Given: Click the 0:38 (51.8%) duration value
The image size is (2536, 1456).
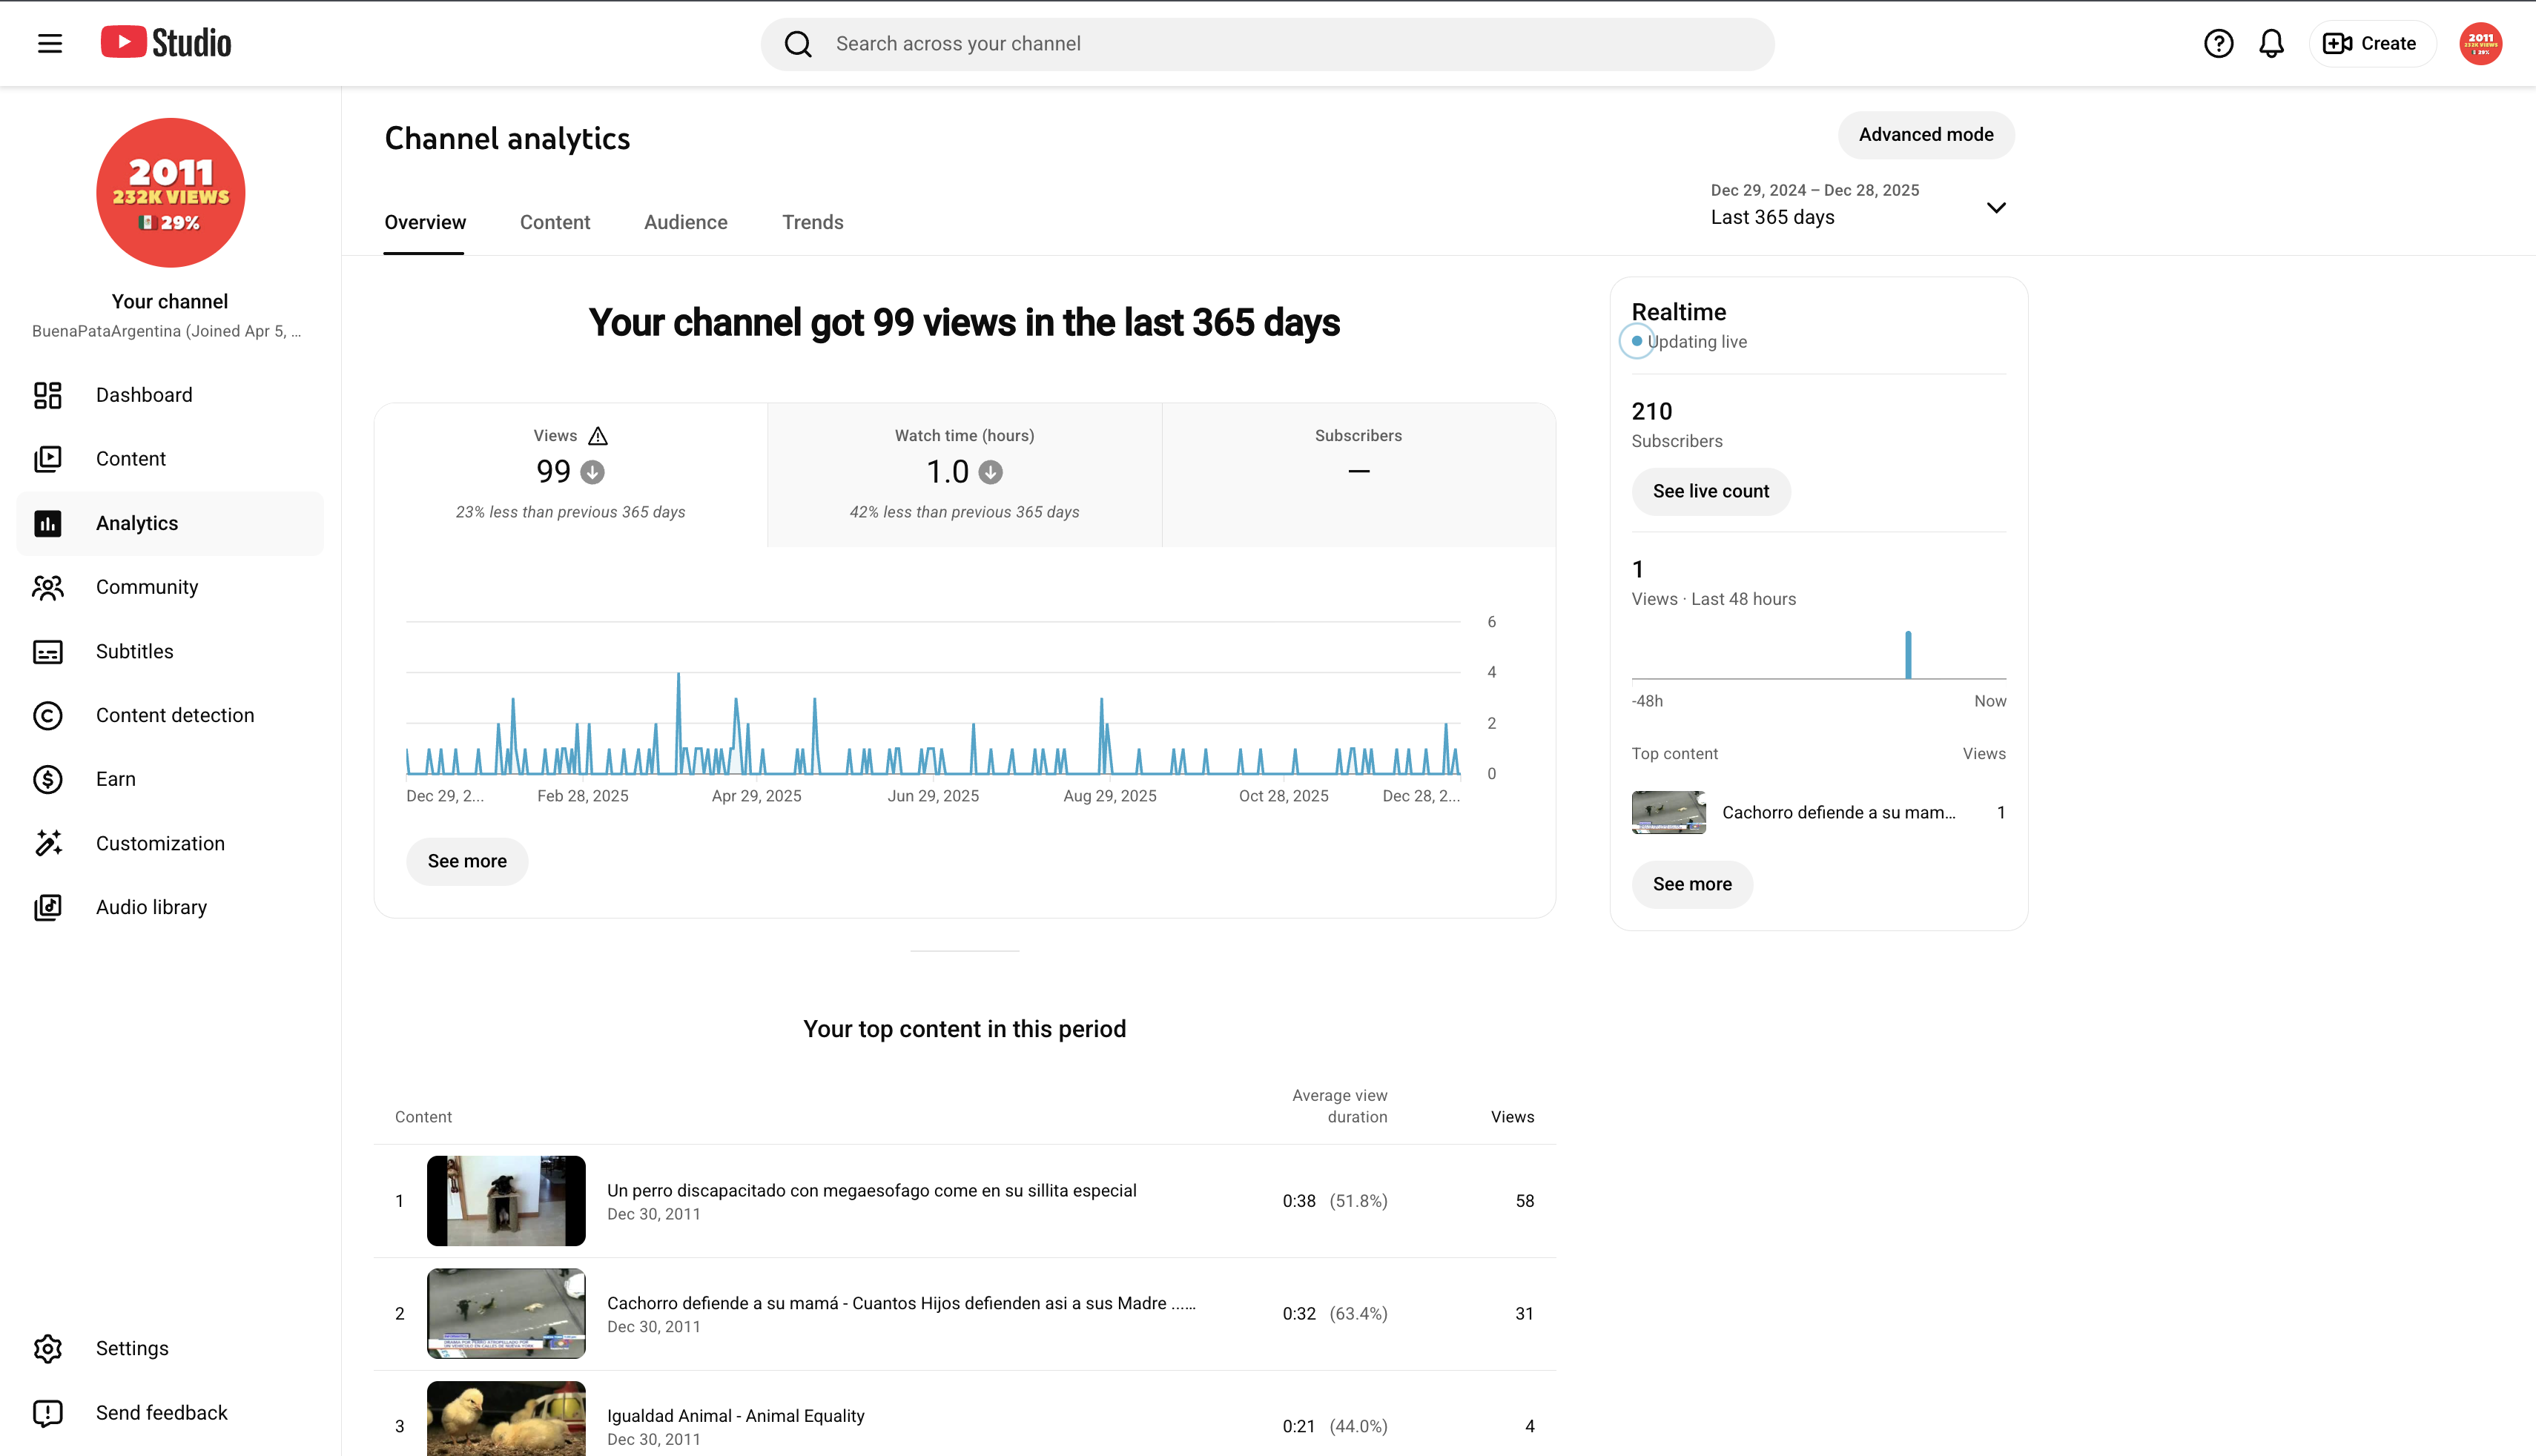Looking at the screenshot, I should (x=1335, y=1201).
